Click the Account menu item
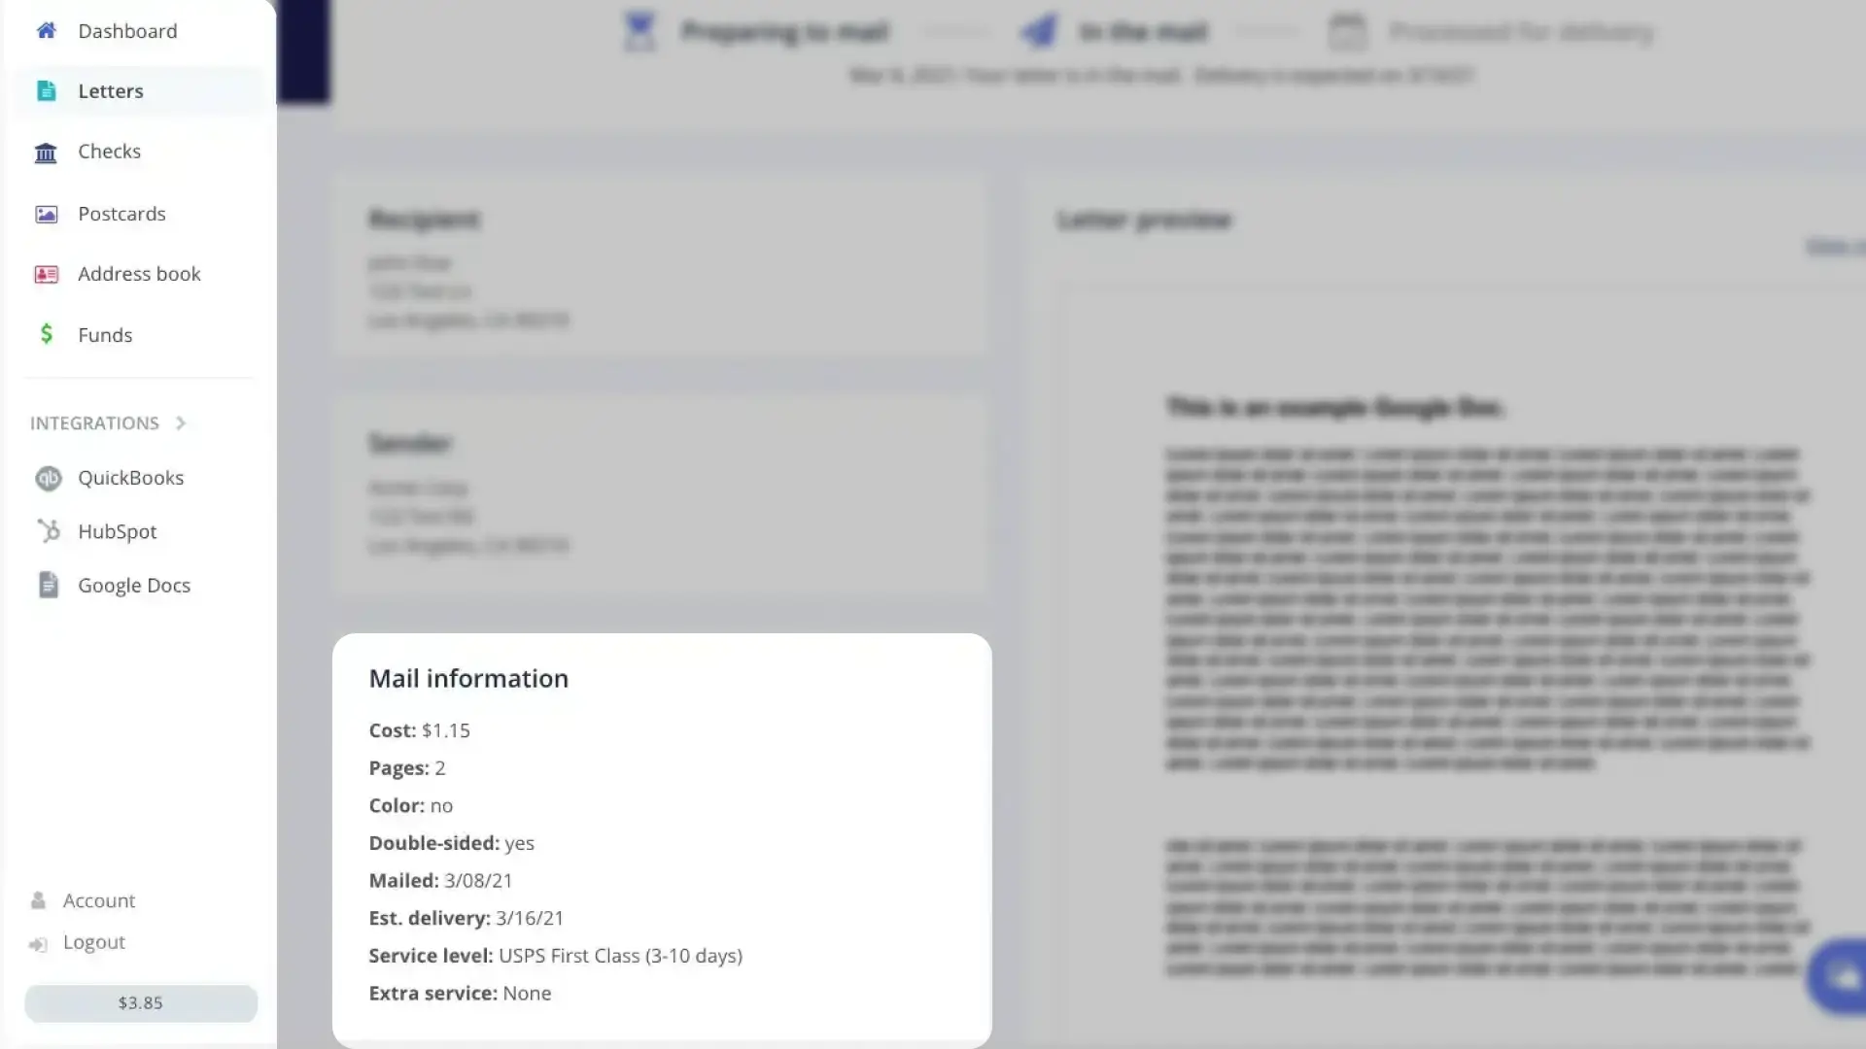This screenshot has width=1866, height=1049. pos(99,899)
